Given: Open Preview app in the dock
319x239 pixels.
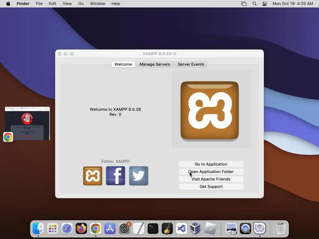Looking at the screenshot, I should point(231,228).
